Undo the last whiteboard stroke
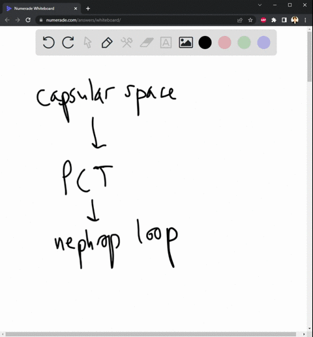This screenshot has width=313, height=337. [48, 42]
